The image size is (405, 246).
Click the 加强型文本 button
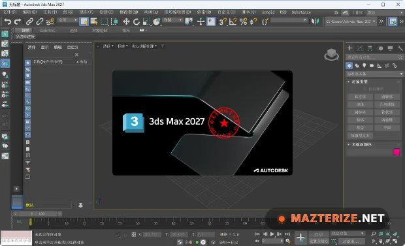pyautogui.click(x=360, y=136)
